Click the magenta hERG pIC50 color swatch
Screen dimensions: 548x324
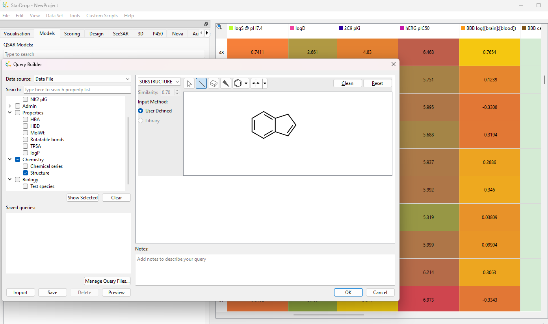[x=402, y=28]
